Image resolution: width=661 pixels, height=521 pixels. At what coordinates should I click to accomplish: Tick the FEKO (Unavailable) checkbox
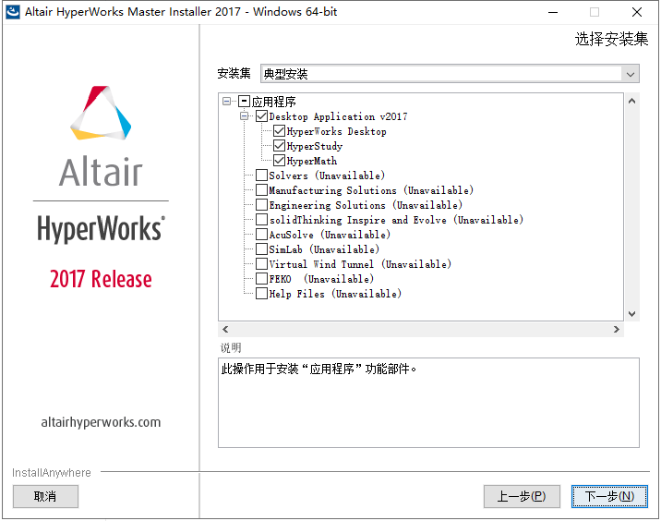(262, 278)
